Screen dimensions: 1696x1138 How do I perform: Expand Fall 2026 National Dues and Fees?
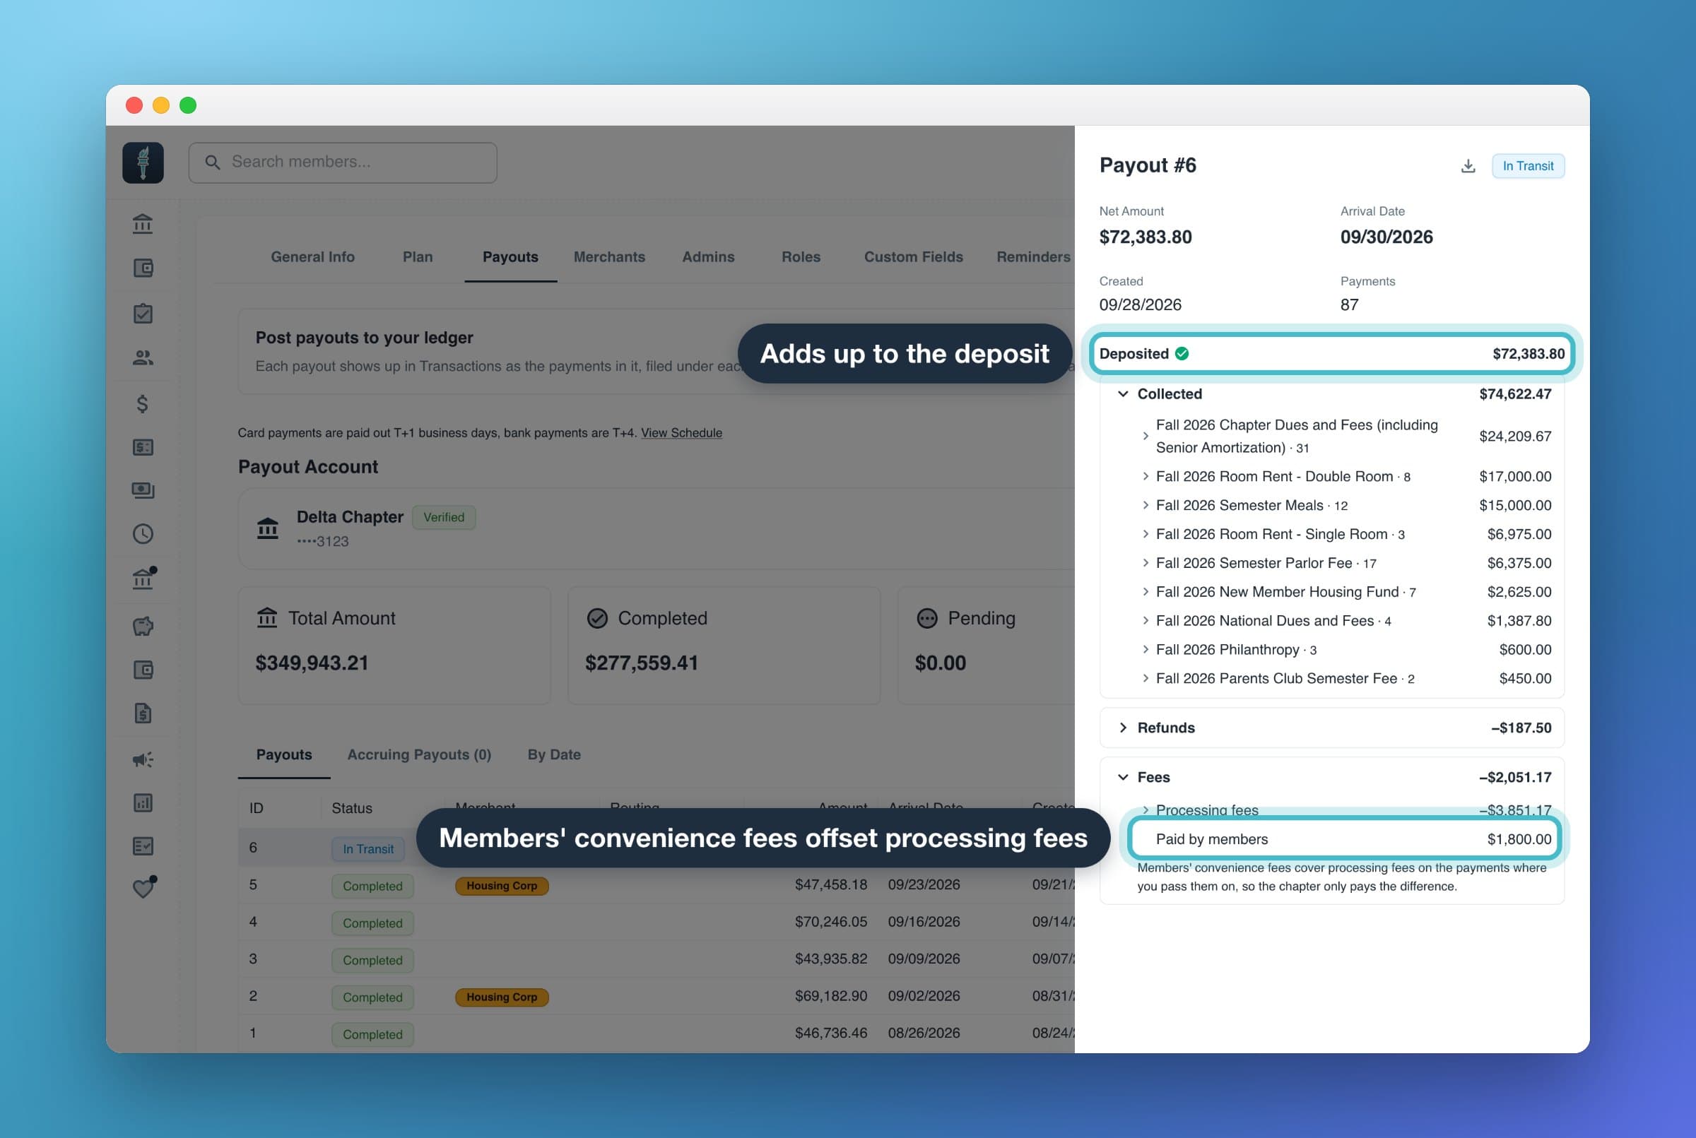pos(1146,620)
